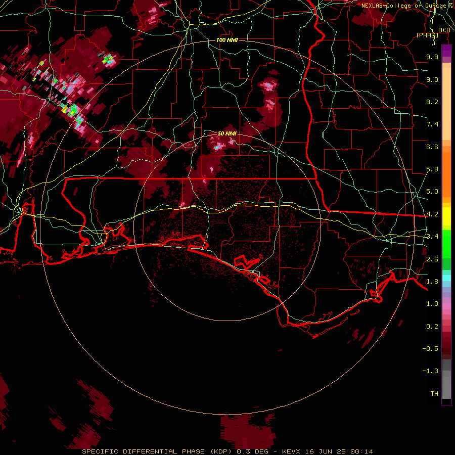The image size is (455, 455).
Task: Click the 16 JUN 25 date text
Action: 326,451
